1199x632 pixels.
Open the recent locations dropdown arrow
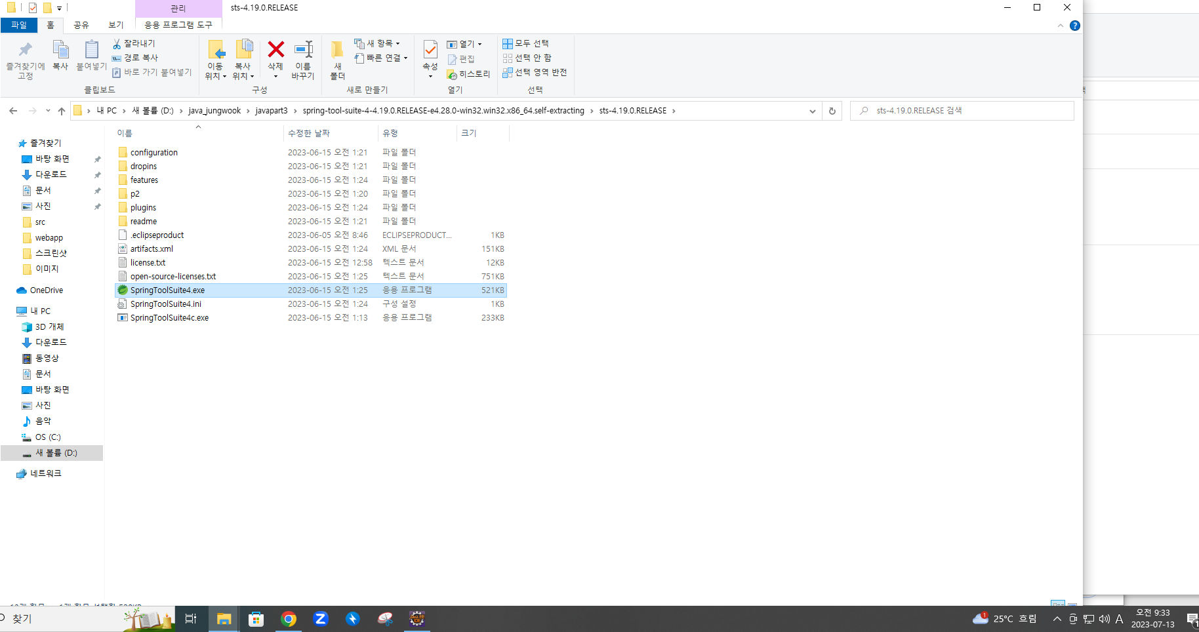click(48, 111)
